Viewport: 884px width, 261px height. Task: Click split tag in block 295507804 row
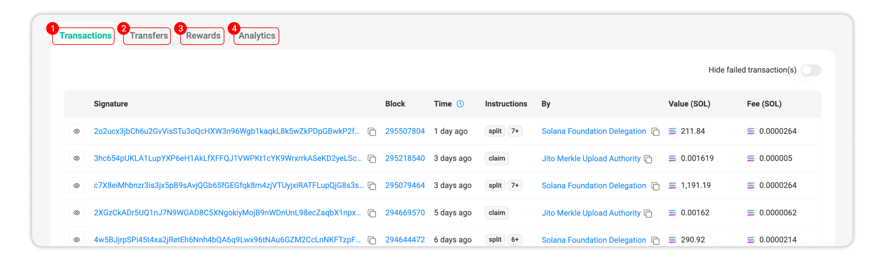pos(495,131)
